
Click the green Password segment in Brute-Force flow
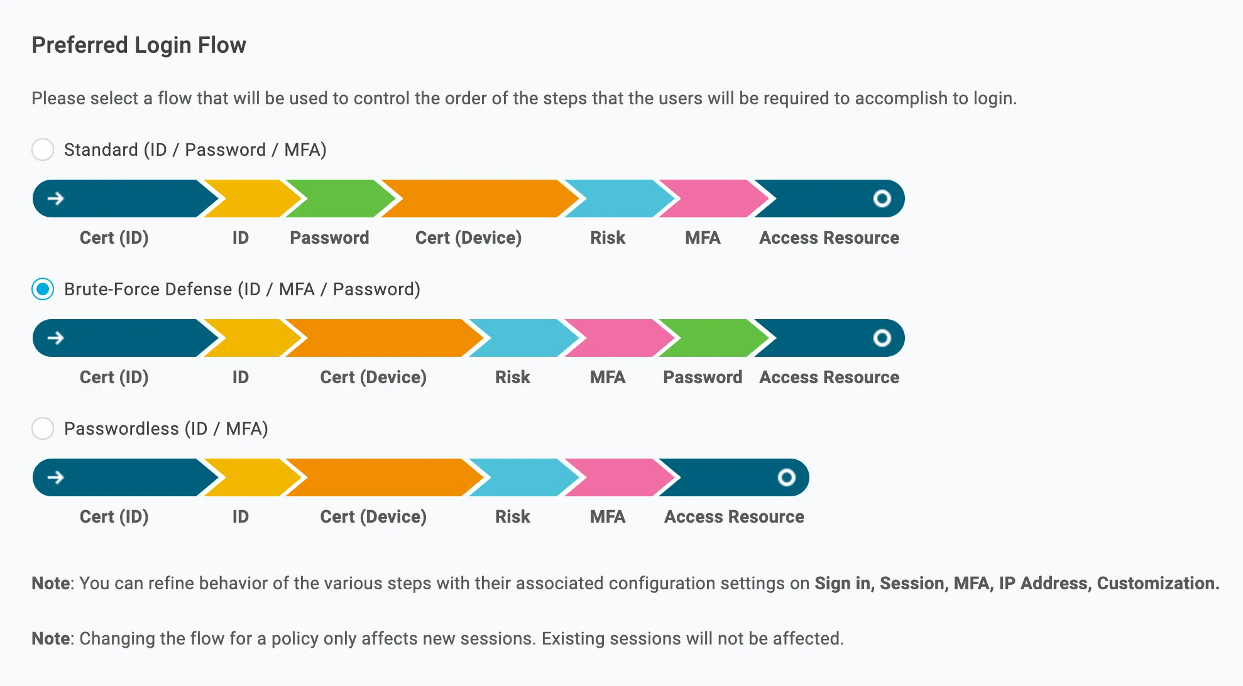[713, 338]
